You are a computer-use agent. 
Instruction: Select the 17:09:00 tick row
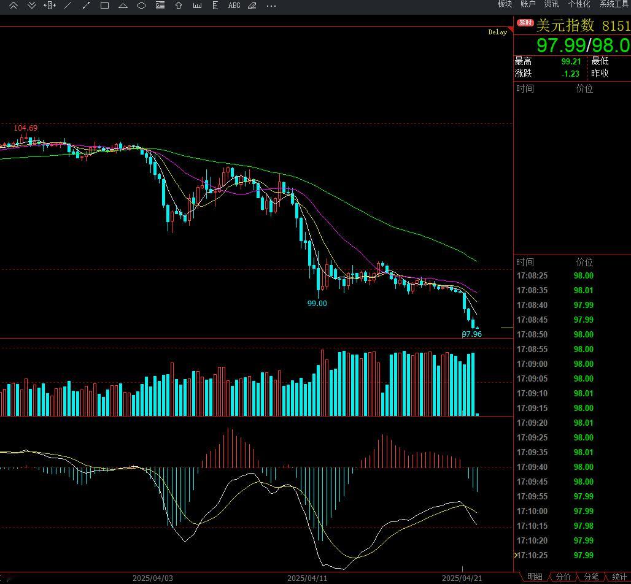(x=572, y=364)
